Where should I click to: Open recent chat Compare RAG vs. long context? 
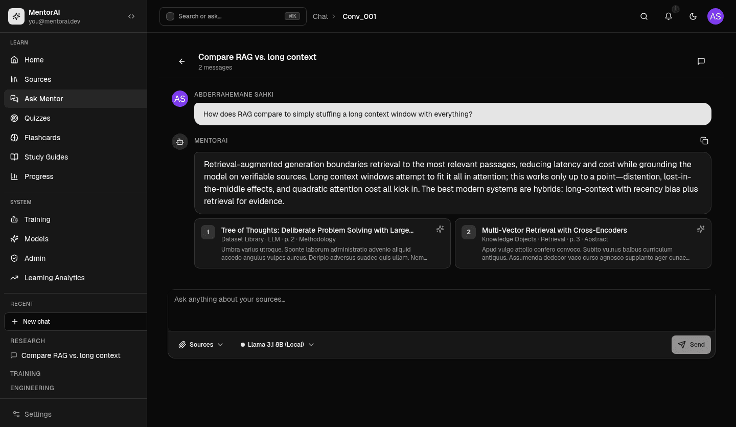(x=75, y=355)
